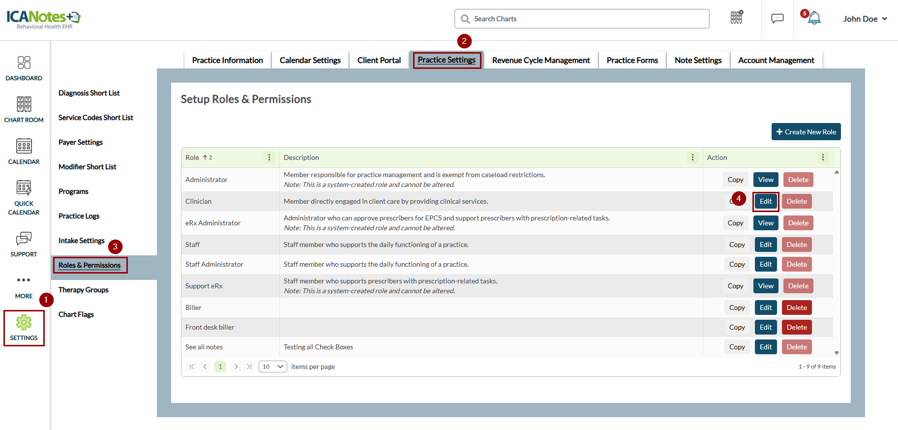Click the down arrow of table scrollbar
This screenshot has width=898, height=430.
[837, 353]
